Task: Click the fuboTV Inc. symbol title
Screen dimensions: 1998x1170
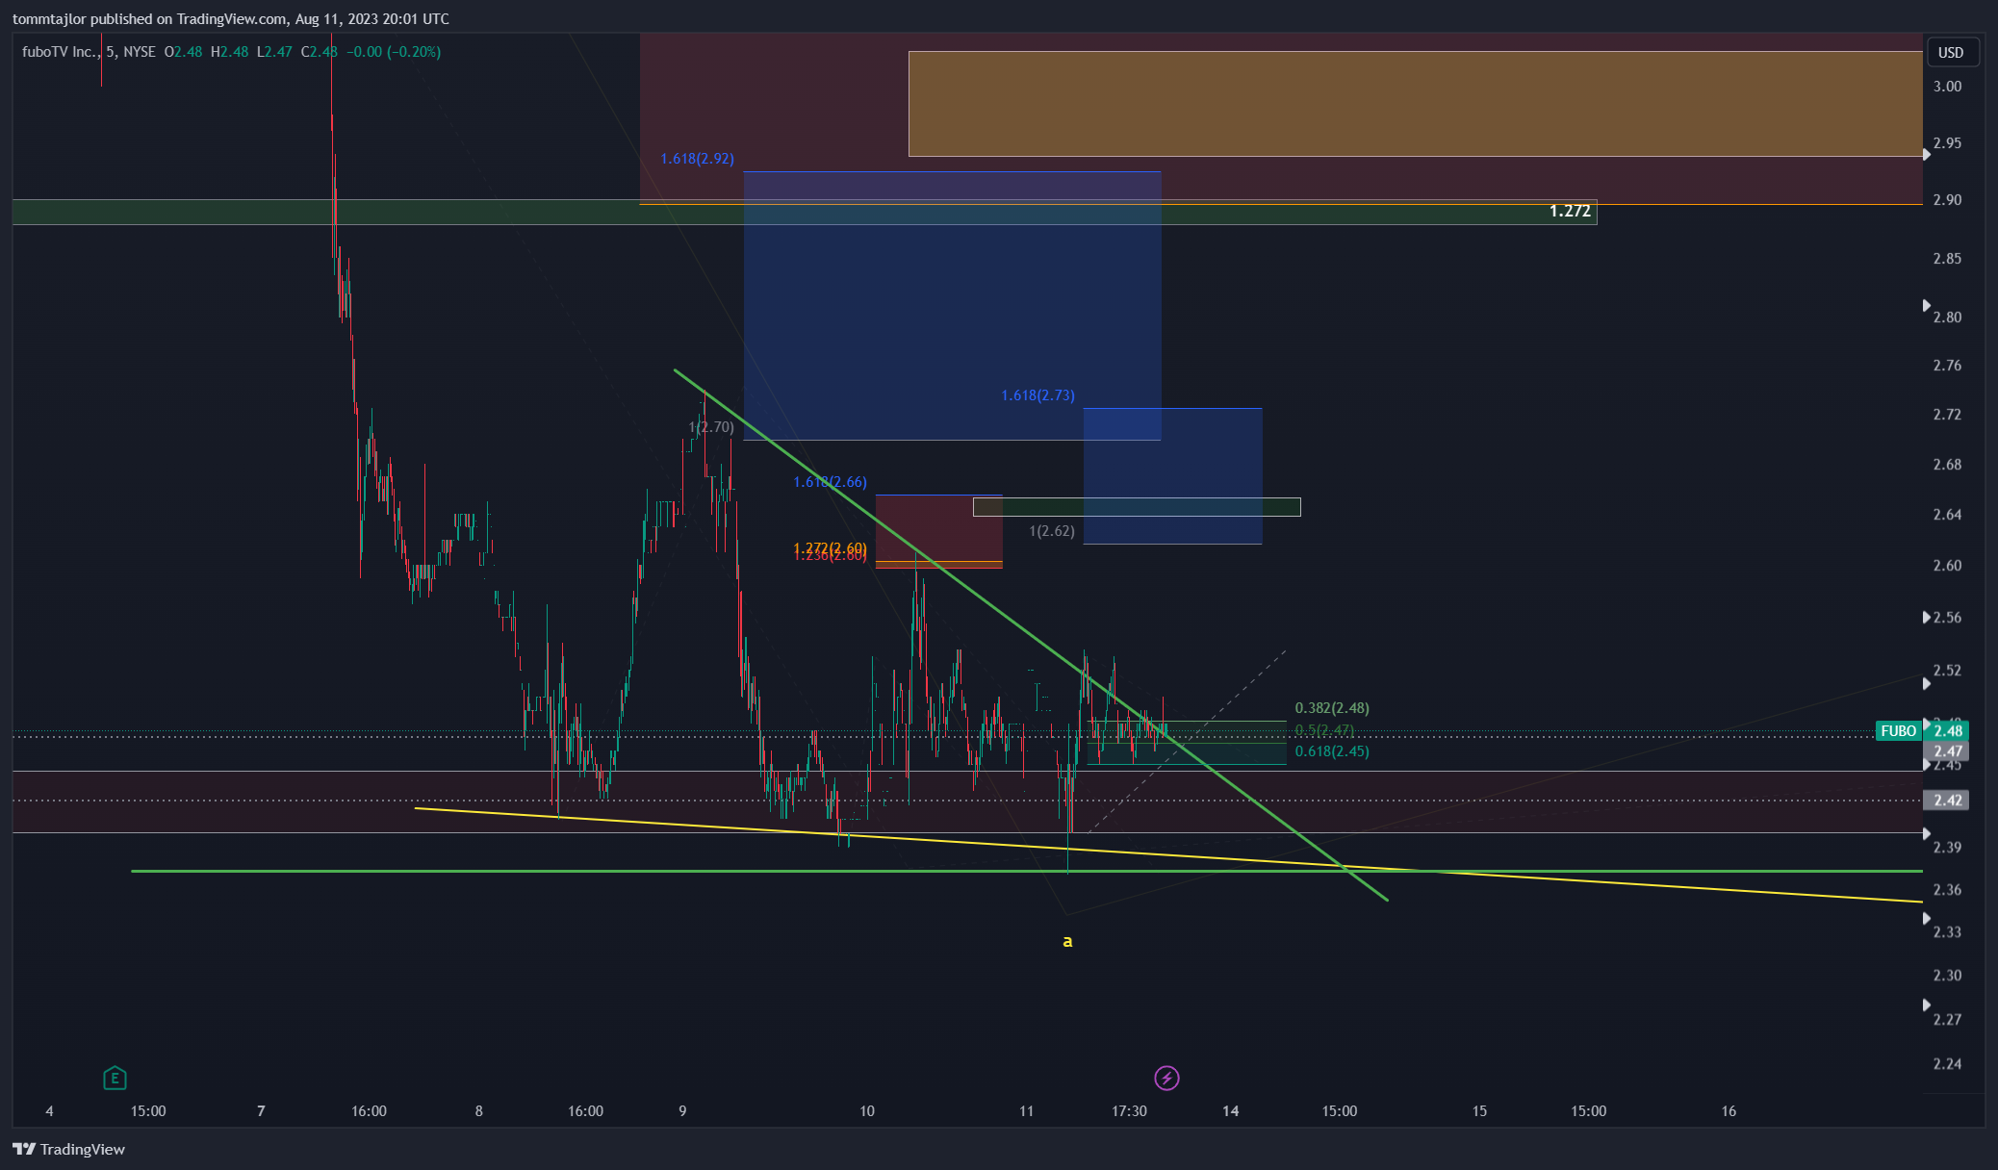Action: tap(60, 52)
